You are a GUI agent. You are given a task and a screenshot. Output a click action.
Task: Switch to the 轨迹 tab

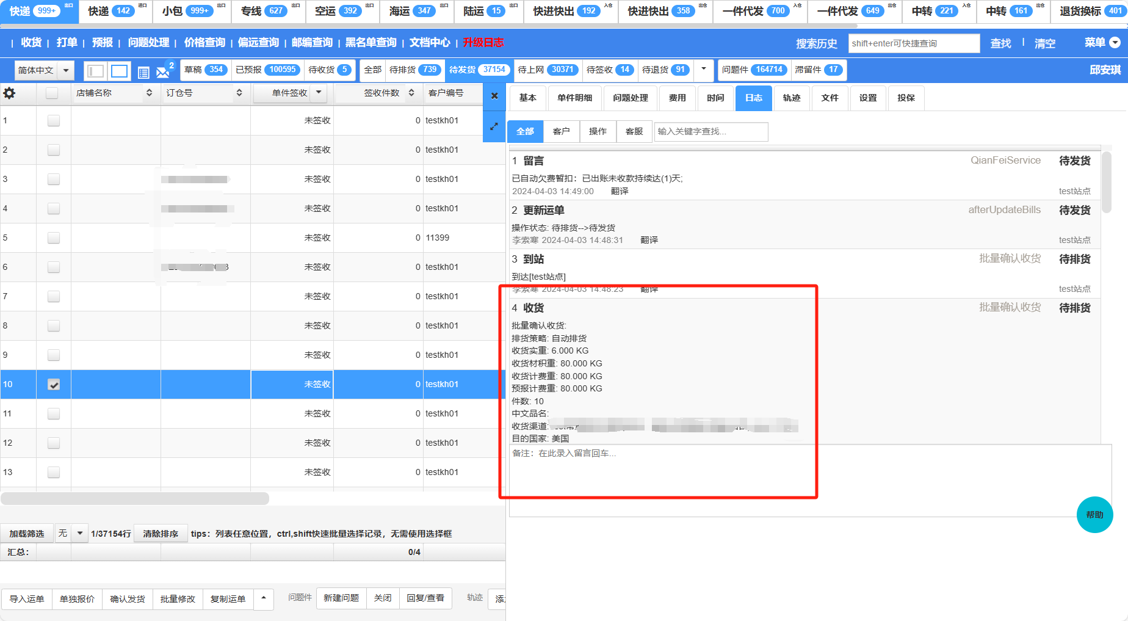pos(792,98)
